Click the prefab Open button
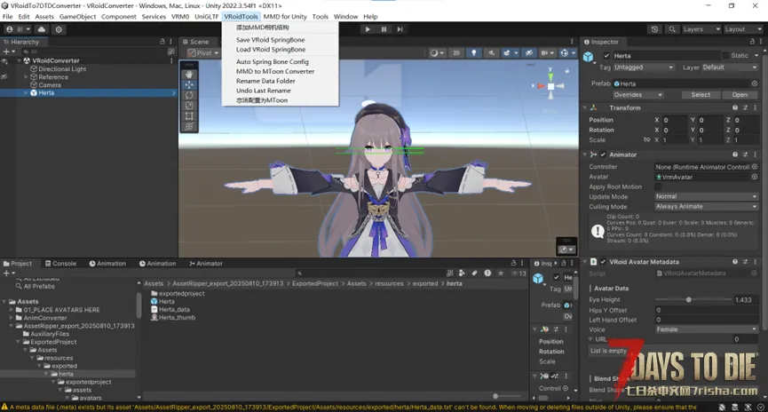Viewport: 768px width, 412px height. click(740, 94)
